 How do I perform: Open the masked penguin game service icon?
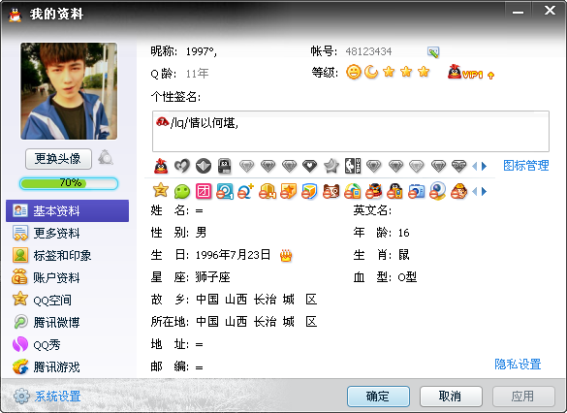374,191
